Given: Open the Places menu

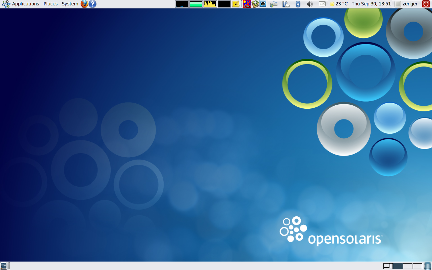Looking at the screenshot, I should click(x=51, y=4).
